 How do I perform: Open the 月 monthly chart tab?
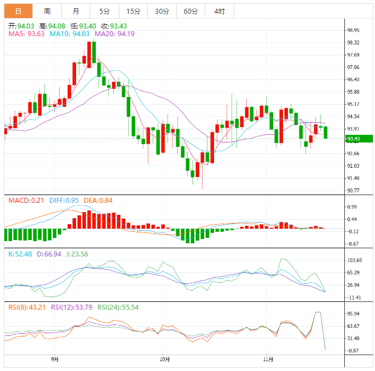coord(76,11)
